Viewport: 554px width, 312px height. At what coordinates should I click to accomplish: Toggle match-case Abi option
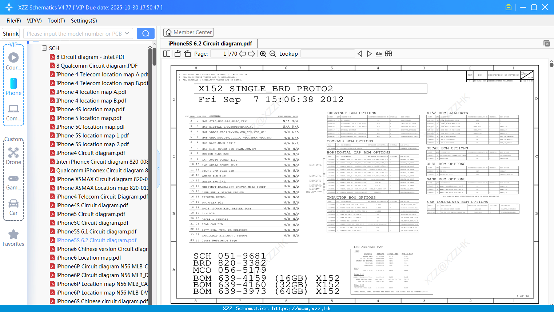(379, 54)
